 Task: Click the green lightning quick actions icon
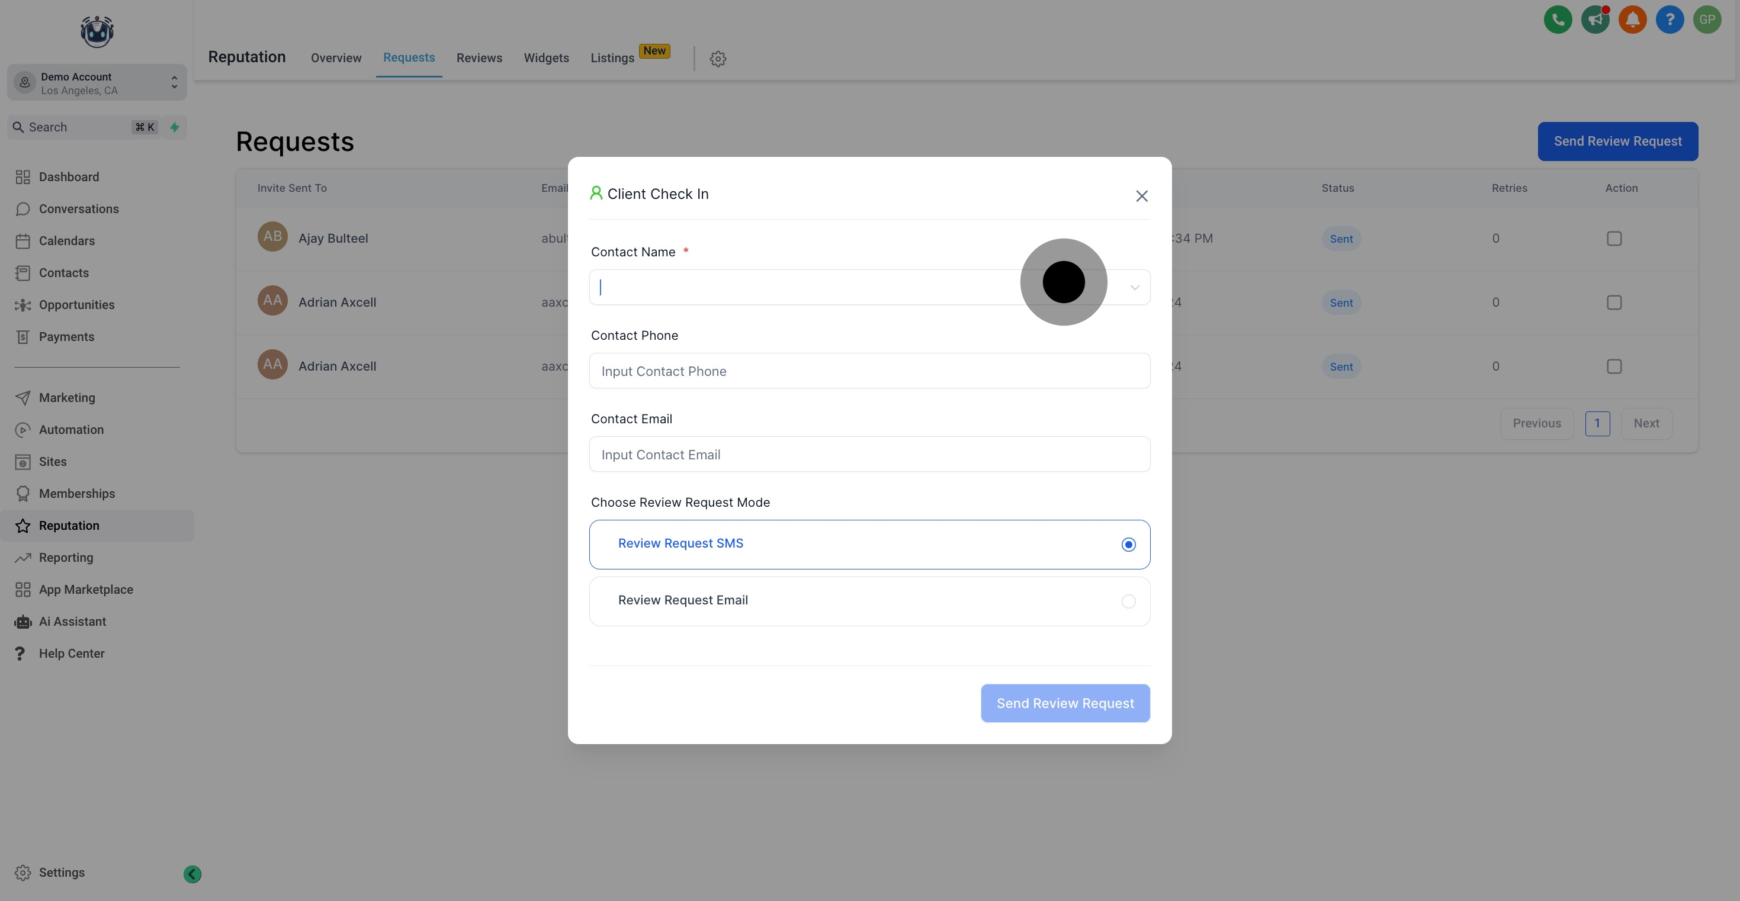(x=175, y=127)
